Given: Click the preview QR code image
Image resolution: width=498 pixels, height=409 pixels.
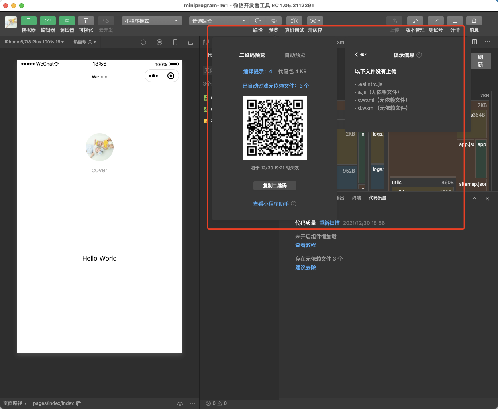Looking at the screenshot, I should 275,128.
